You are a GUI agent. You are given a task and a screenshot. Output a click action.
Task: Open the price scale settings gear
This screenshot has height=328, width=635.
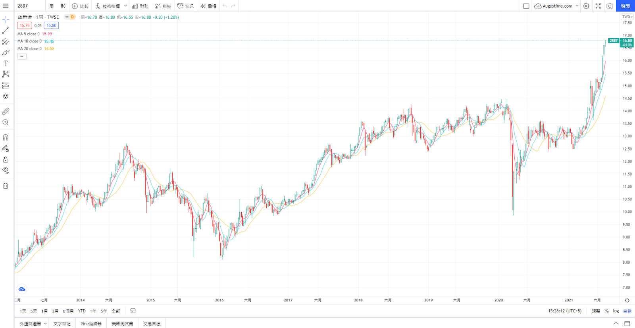(627, 300)
